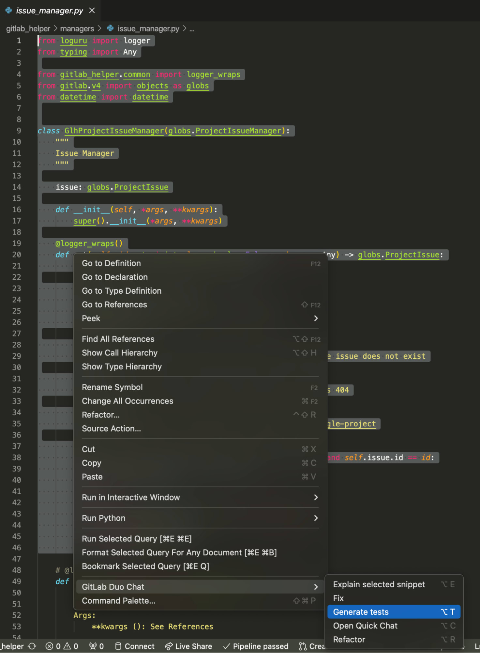The image size is (480, 653).
Task: Expand Run in Interactive Window submenu
Action: coord(200,497)
